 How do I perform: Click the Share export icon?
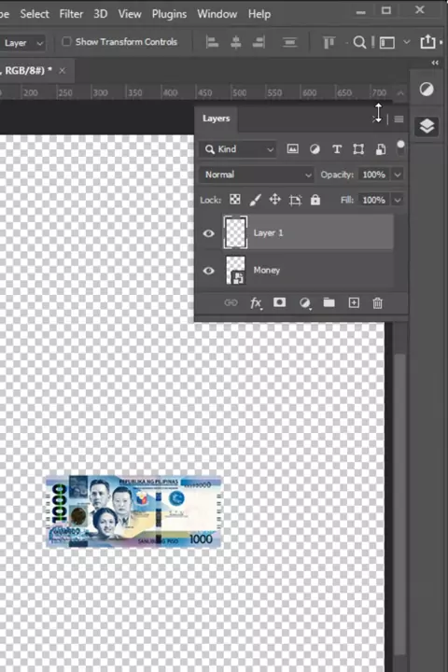[x=427, y=42]
